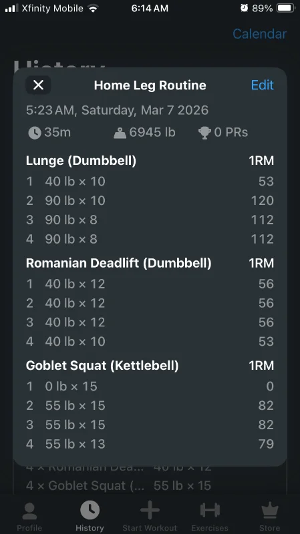Tap the trophy icon beside 0 PRs

pos(204,133)
